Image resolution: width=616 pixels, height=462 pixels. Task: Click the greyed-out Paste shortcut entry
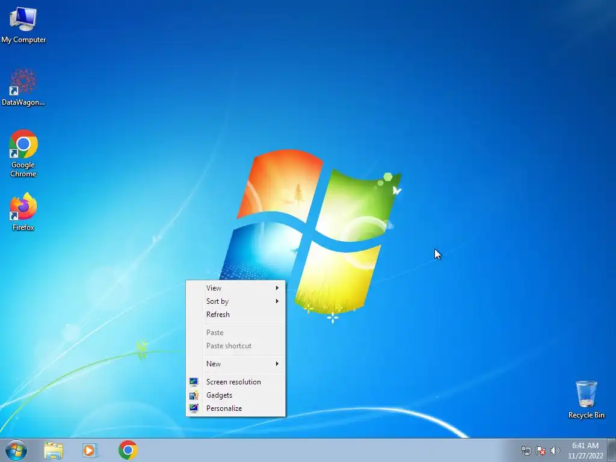pyautogui.click(x=235, y=346)
